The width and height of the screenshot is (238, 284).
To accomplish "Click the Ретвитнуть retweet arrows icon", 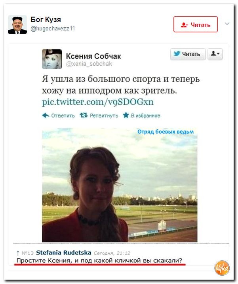I will point(84,115).
